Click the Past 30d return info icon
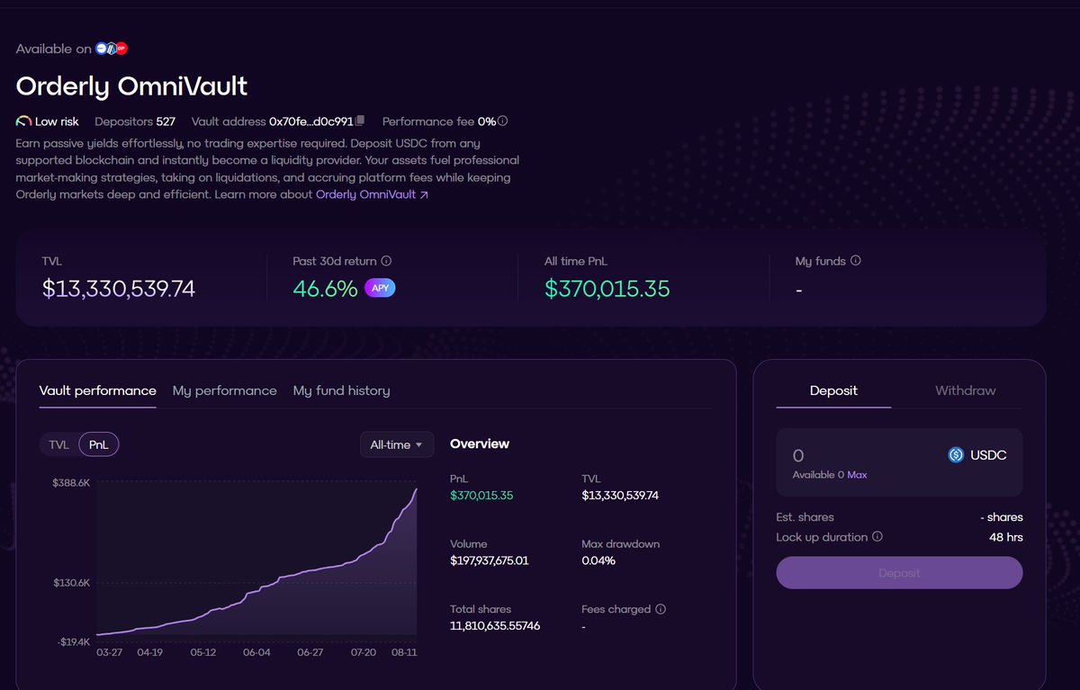1080x690 pixels. [x=386, y=261]
